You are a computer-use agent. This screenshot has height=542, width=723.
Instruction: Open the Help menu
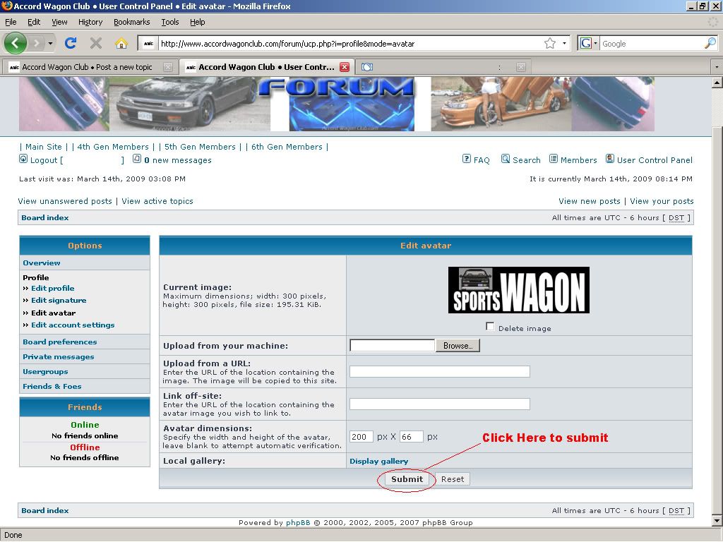coord(198,22)
